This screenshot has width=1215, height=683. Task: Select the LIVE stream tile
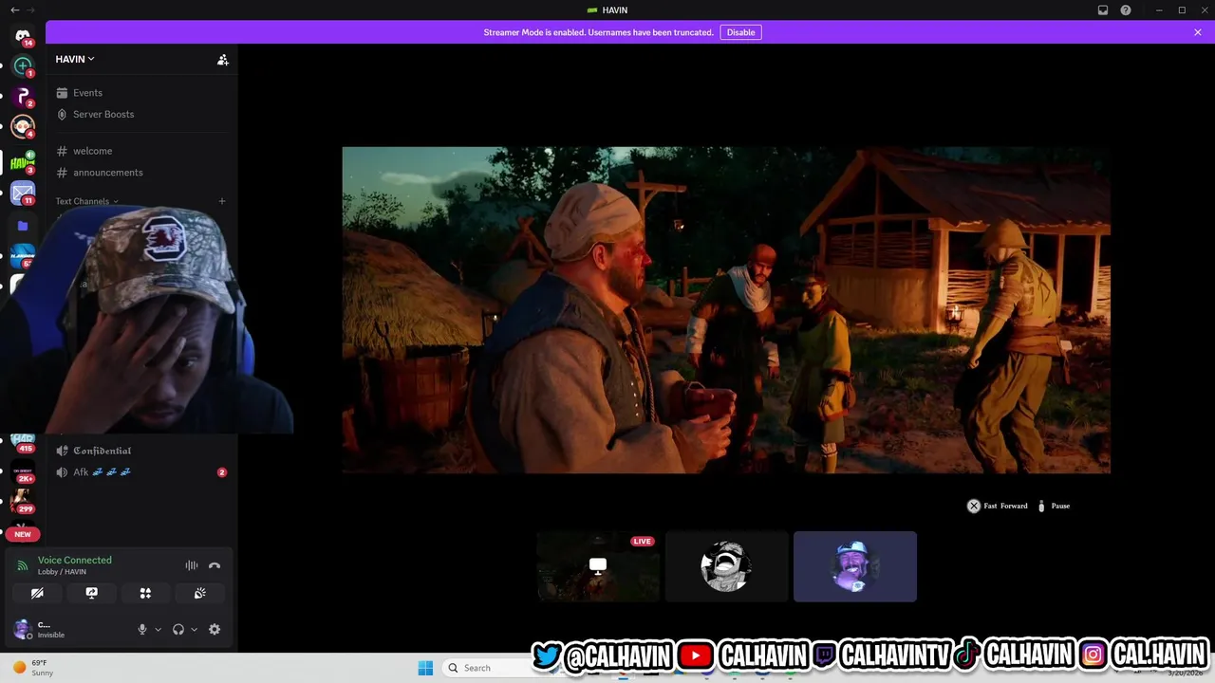click(x=598, y=566)
